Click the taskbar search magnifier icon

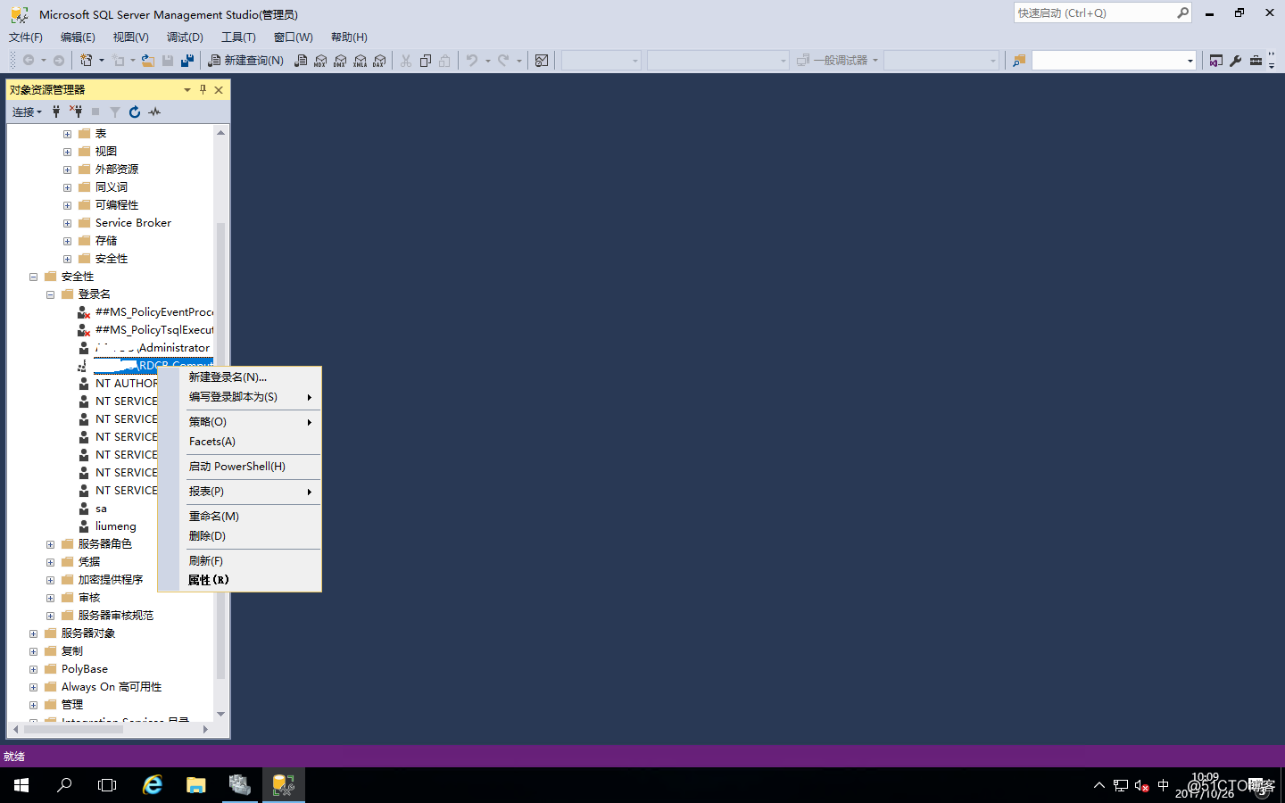click(64, 785)
